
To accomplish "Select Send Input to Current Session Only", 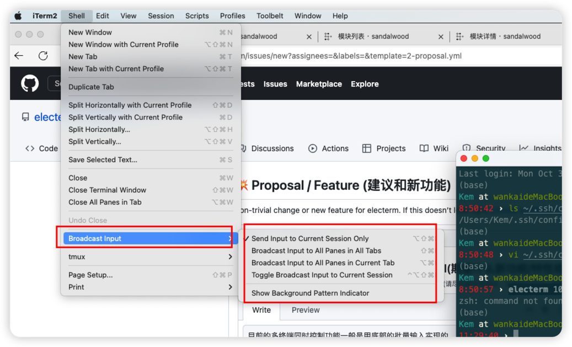I will (341, 238).
